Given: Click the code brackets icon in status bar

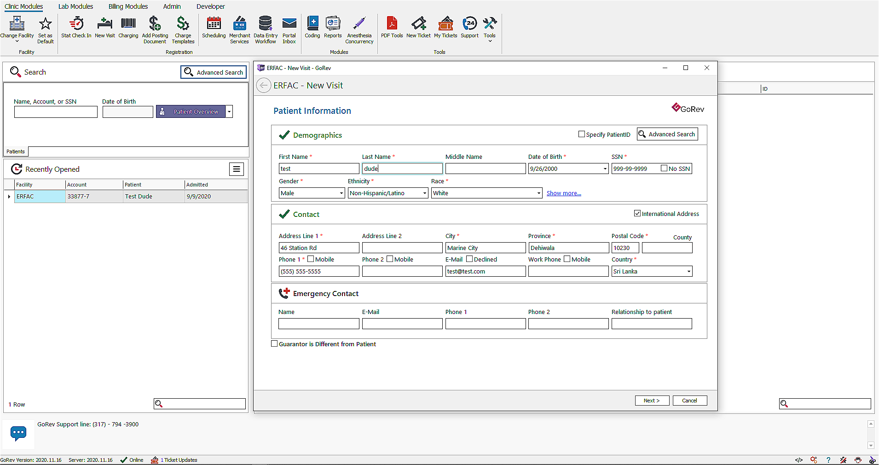Looking at the screenshot, I should (x=799, y=460).
